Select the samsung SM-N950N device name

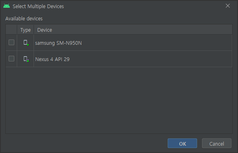(x=58, y=43)
